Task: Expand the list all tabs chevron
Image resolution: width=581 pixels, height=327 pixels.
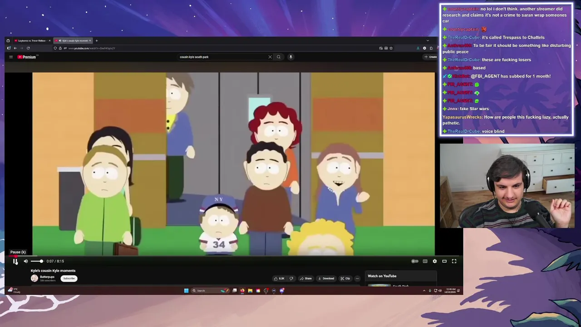Action: tap(427, 40)
